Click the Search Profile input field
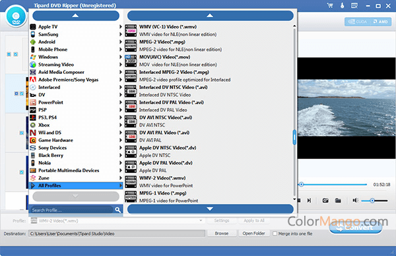This screenshot has height=256, width=396. pos(72,210)
